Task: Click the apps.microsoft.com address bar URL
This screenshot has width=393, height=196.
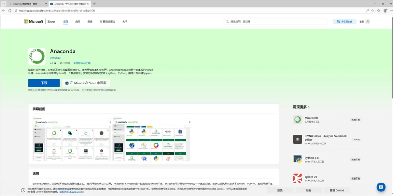Action: click(x=57, y=11)
